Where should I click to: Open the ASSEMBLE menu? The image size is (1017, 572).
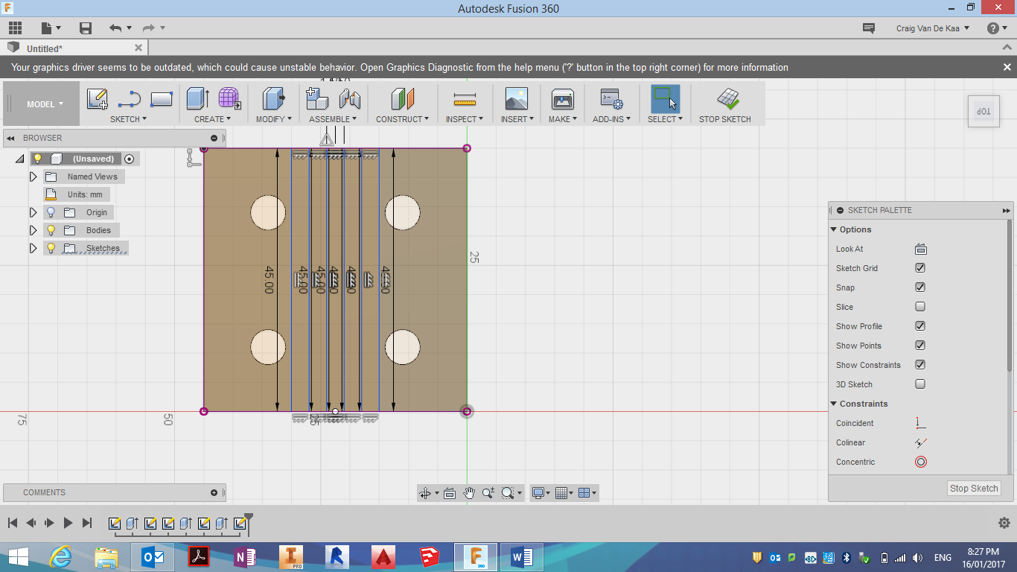click(333, 119)
